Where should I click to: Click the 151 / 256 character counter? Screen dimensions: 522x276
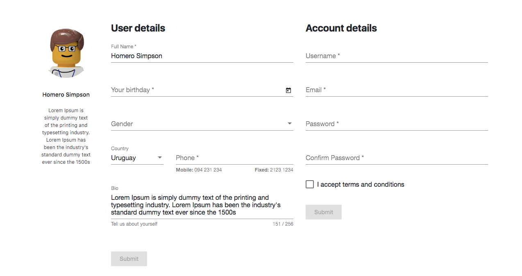(283, 224)
